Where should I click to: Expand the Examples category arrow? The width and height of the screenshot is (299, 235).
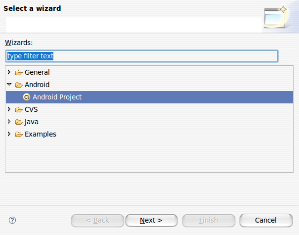9,134
